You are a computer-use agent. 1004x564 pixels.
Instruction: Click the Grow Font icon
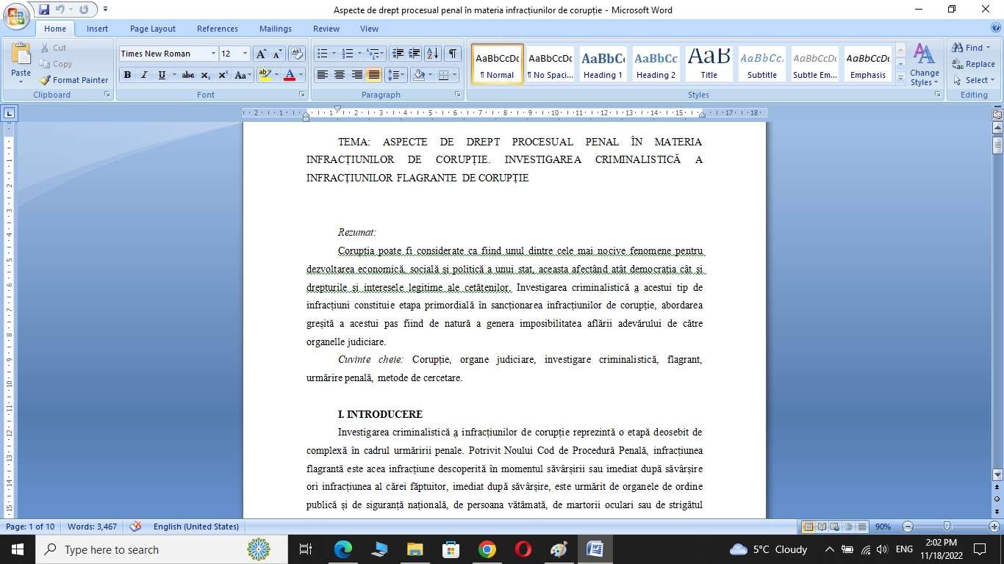[x=261, y=54]
